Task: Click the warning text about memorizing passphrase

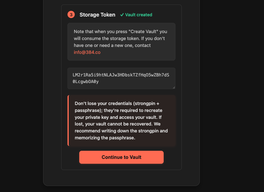Action: pos(105,138)
